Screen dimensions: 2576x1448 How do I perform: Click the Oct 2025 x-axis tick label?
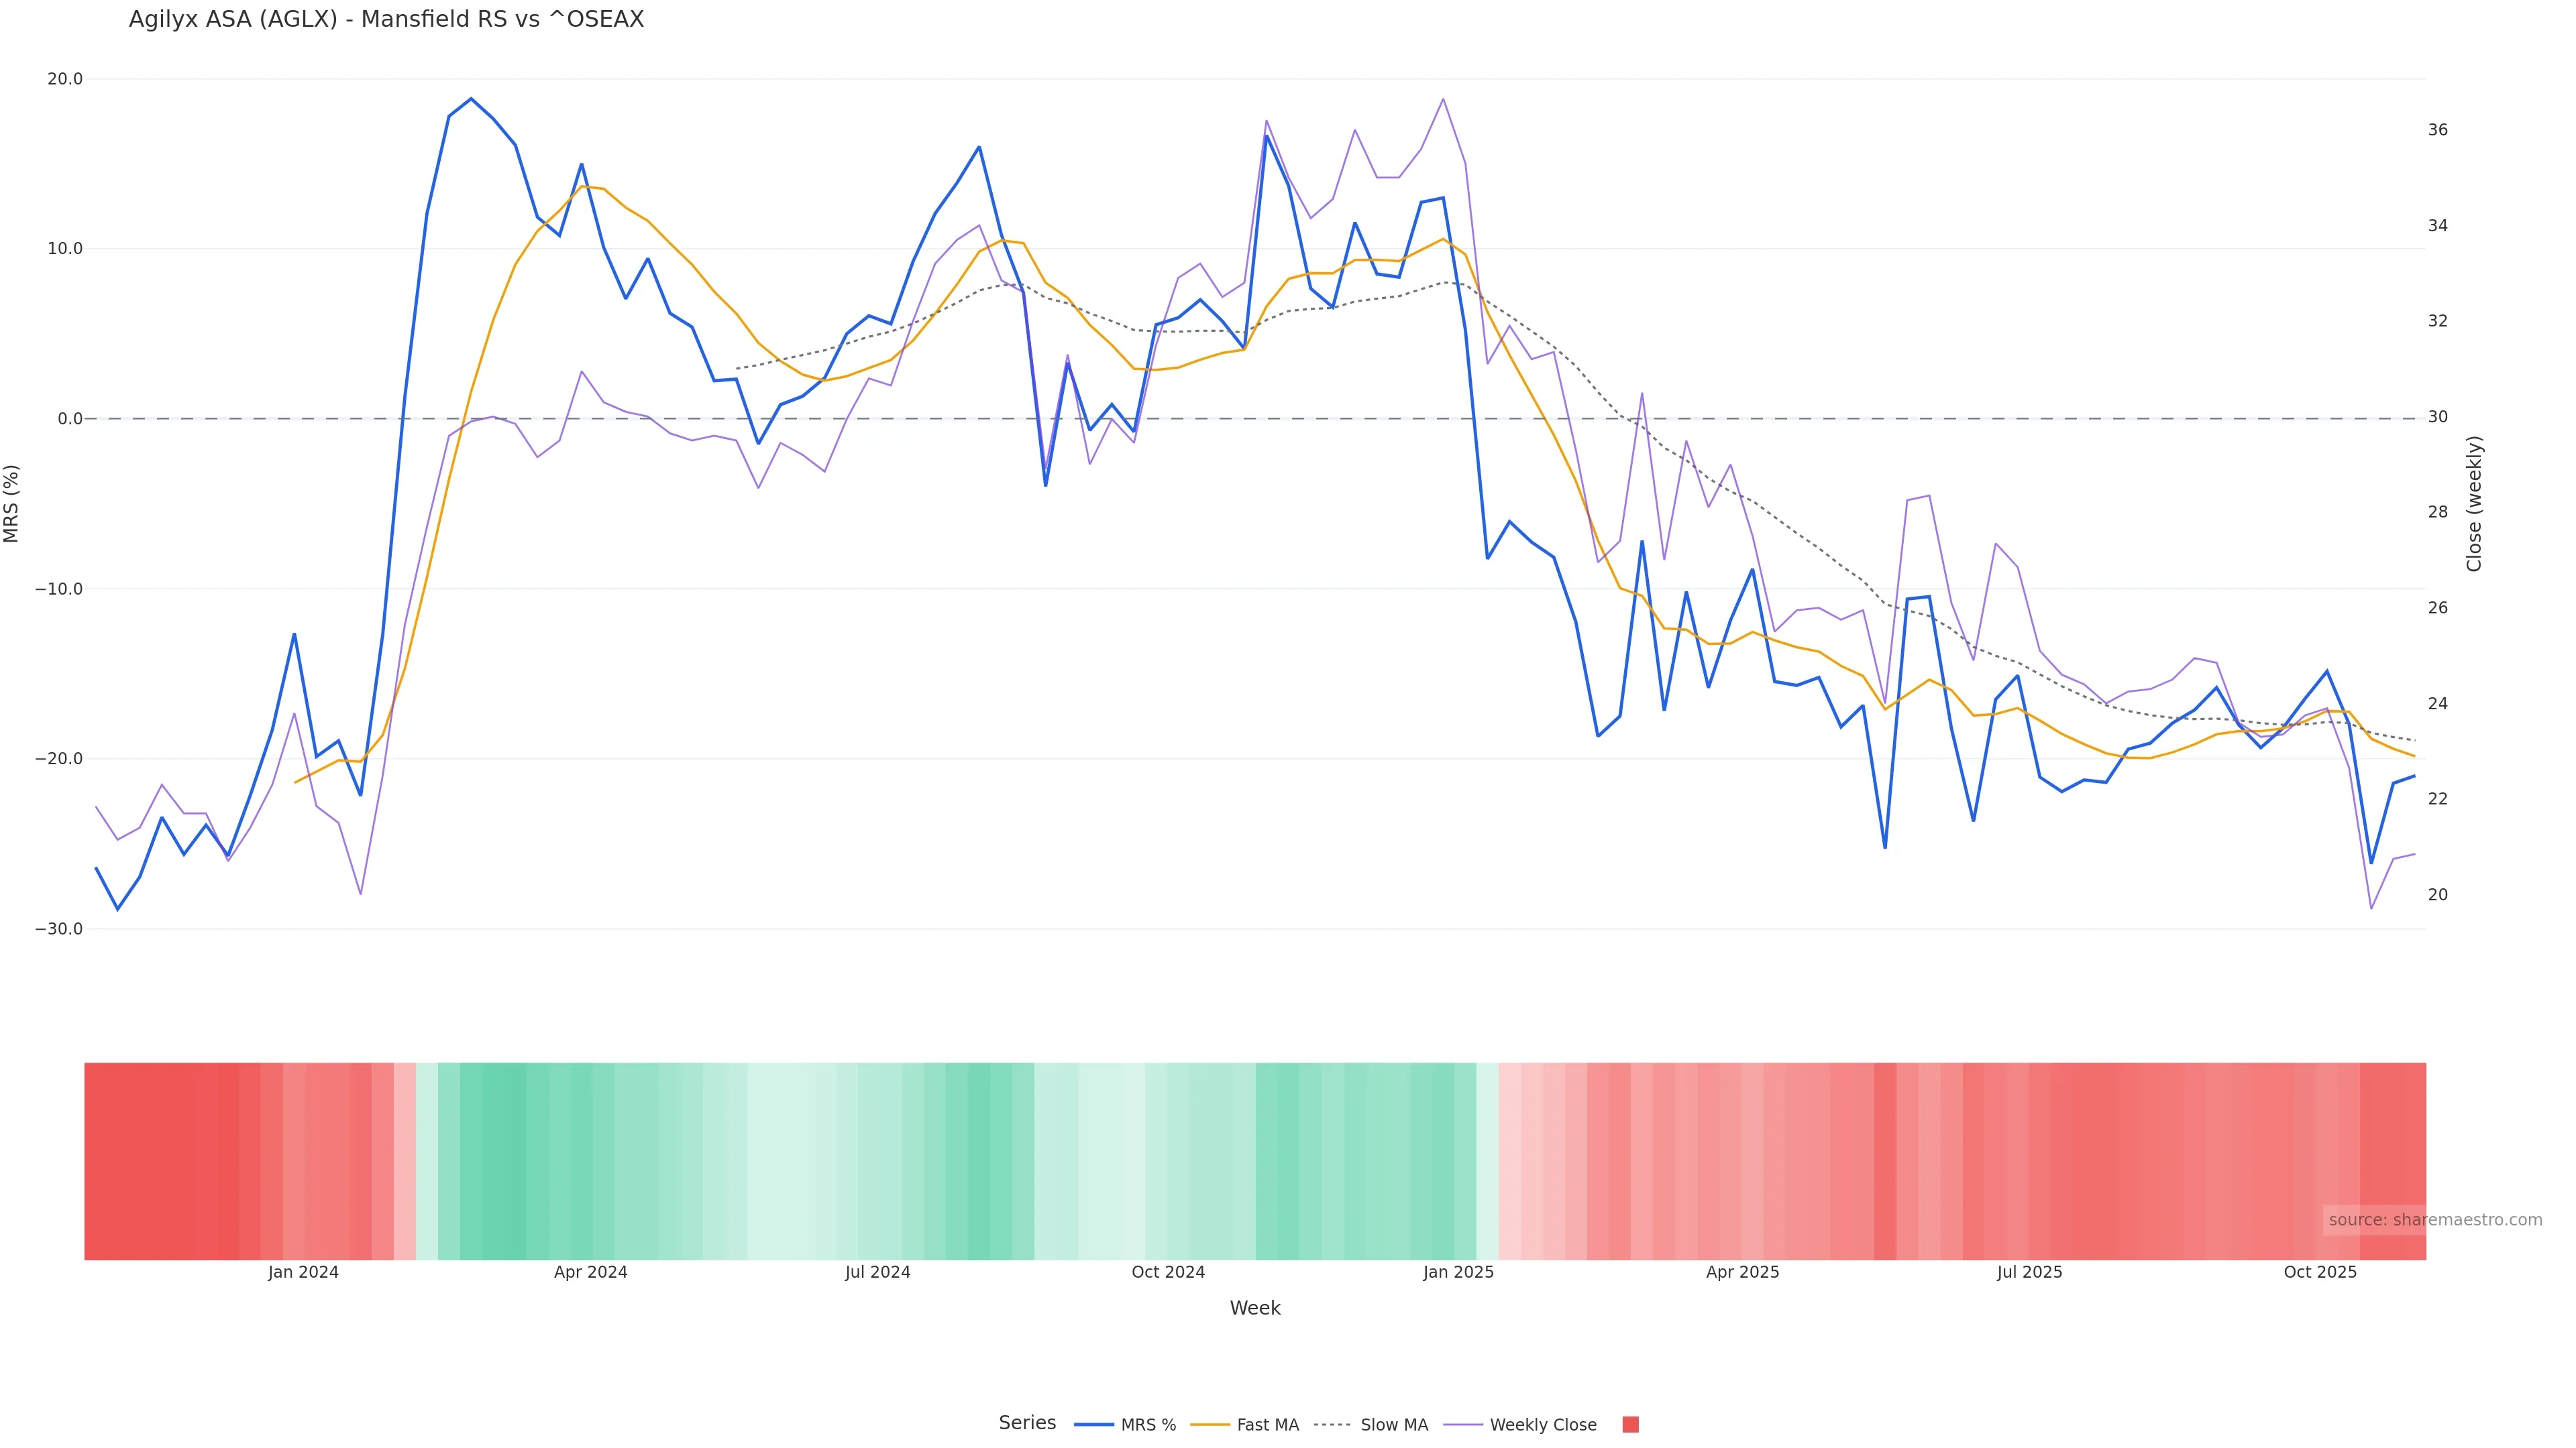point(2320,1272)
